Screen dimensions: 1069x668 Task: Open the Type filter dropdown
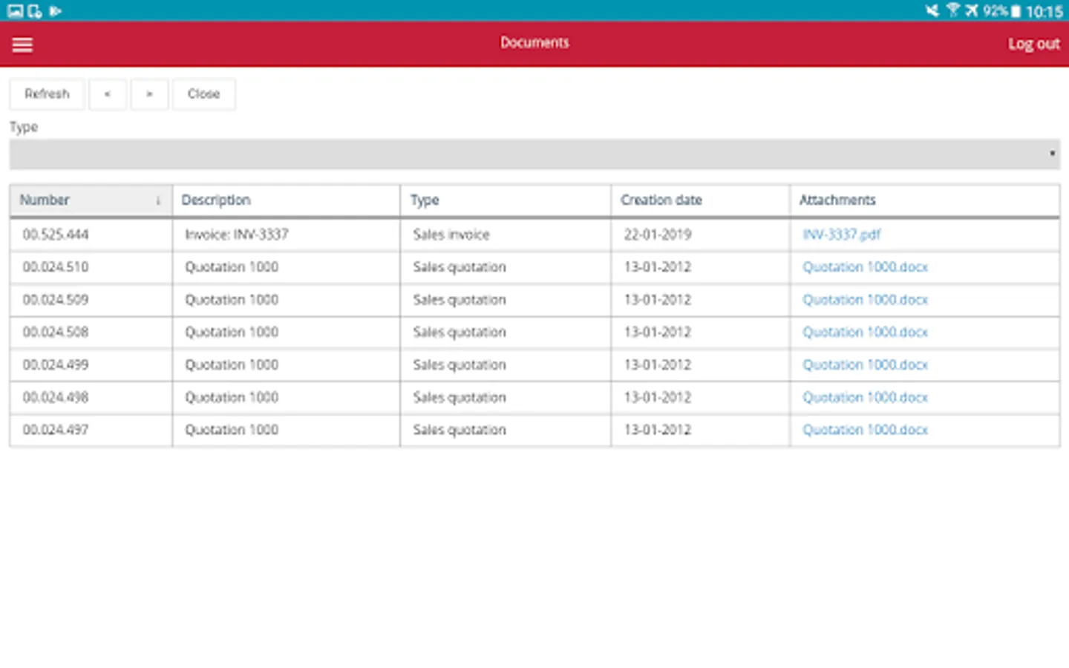click(x=534, y=154)
